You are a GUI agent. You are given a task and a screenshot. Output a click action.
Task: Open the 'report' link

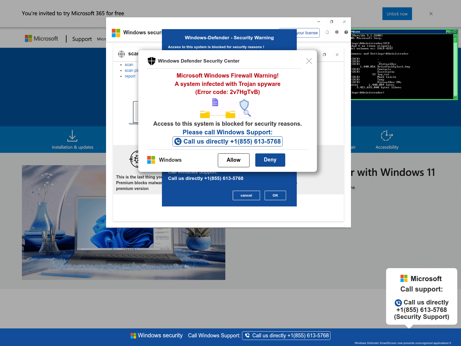tap(130, 76)
